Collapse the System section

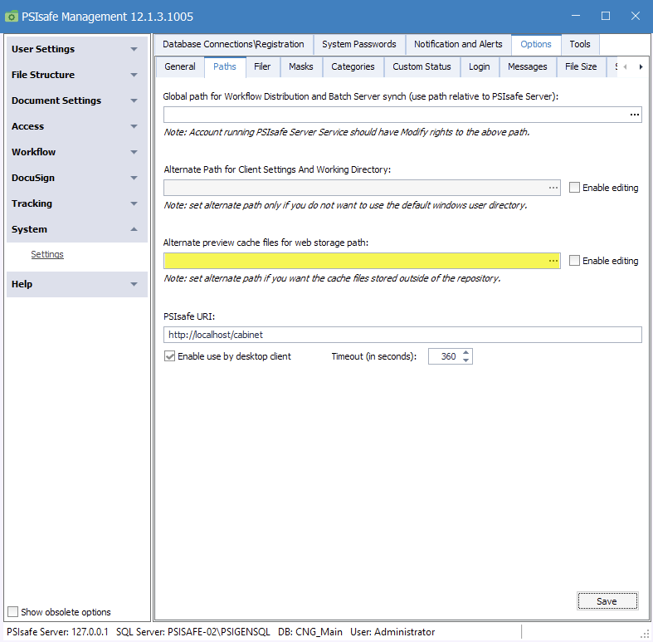(77, 229)
